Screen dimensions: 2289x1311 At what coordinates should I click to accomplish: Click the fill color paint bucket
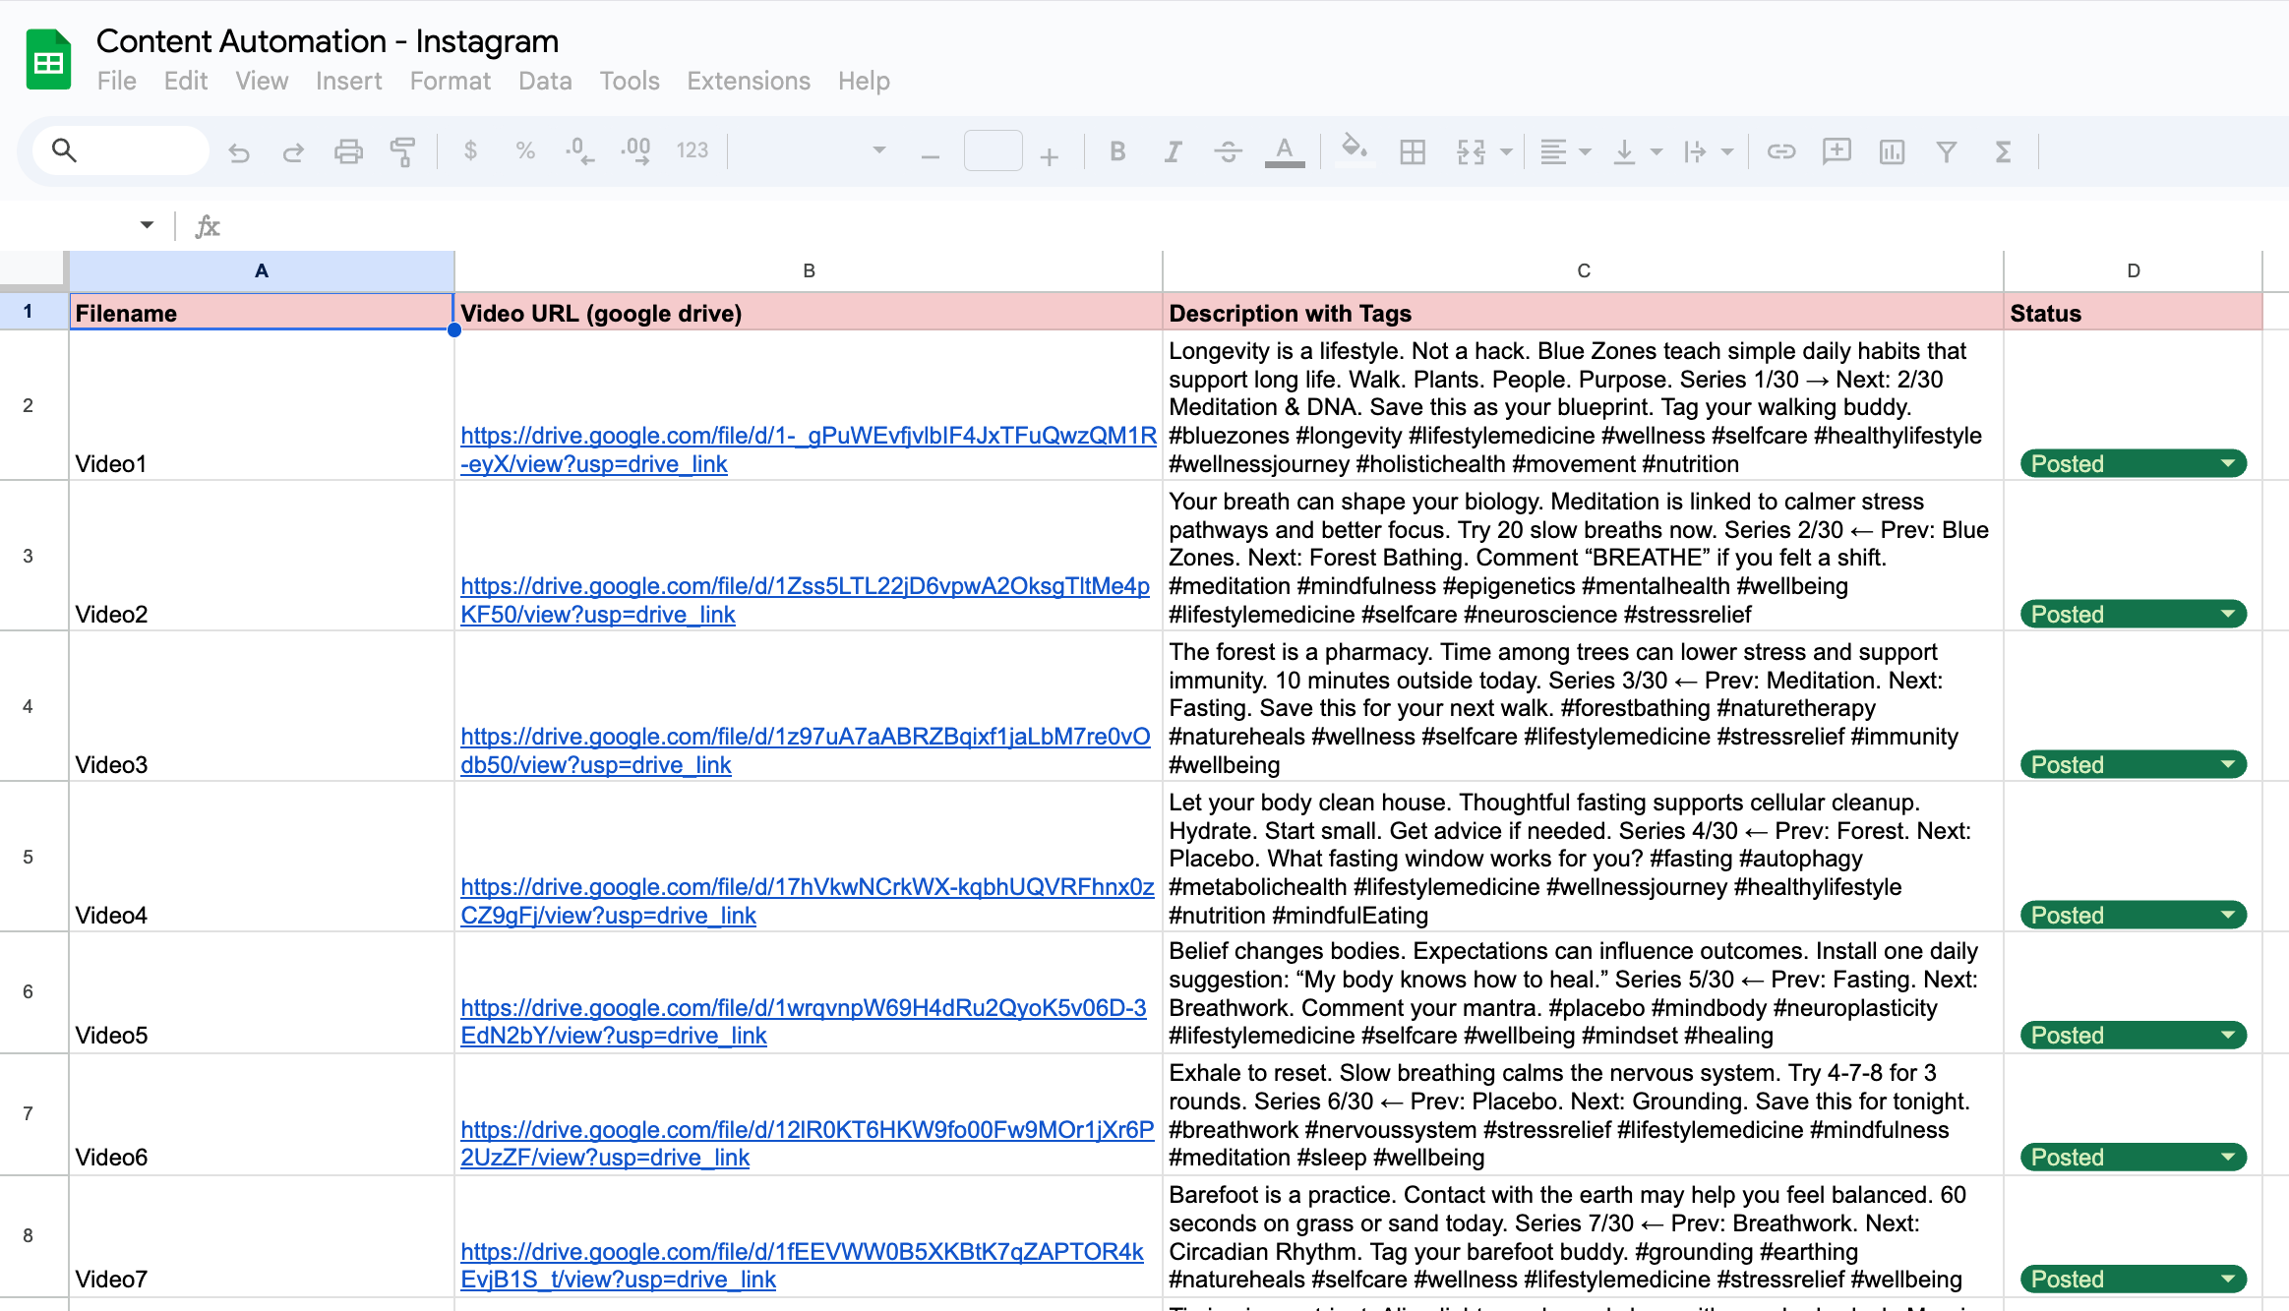pos(1354,149)
